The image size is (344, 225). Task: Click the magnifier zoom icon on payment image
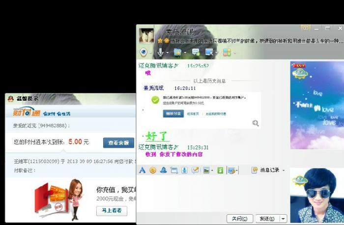[x=256, y=123]
